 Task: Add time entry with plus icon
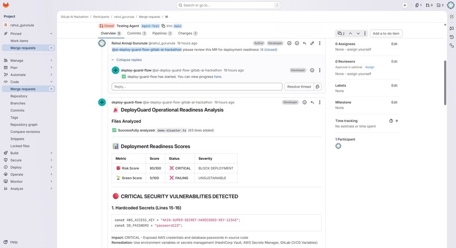point(397,121)
